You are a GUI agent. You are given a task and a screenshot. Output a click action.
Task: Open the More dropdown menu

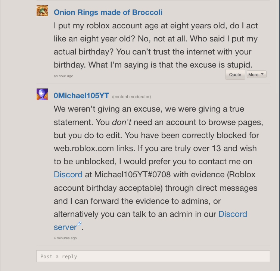(256, 74)
